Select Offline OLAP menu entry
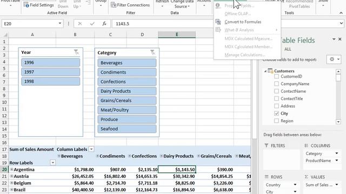Screen dimensions: 346x194 coord(238,13)
